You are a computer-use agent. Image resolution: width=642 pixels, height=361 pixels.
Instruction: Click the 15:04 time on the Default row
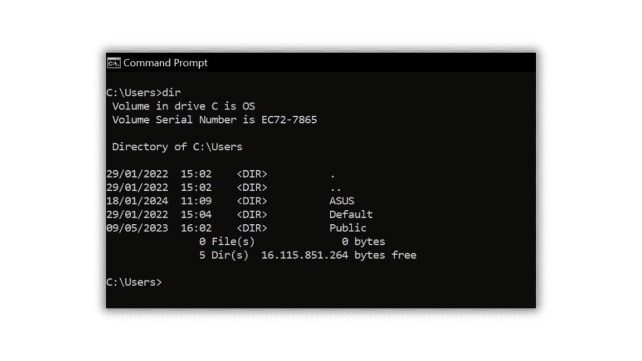point(196,214)
